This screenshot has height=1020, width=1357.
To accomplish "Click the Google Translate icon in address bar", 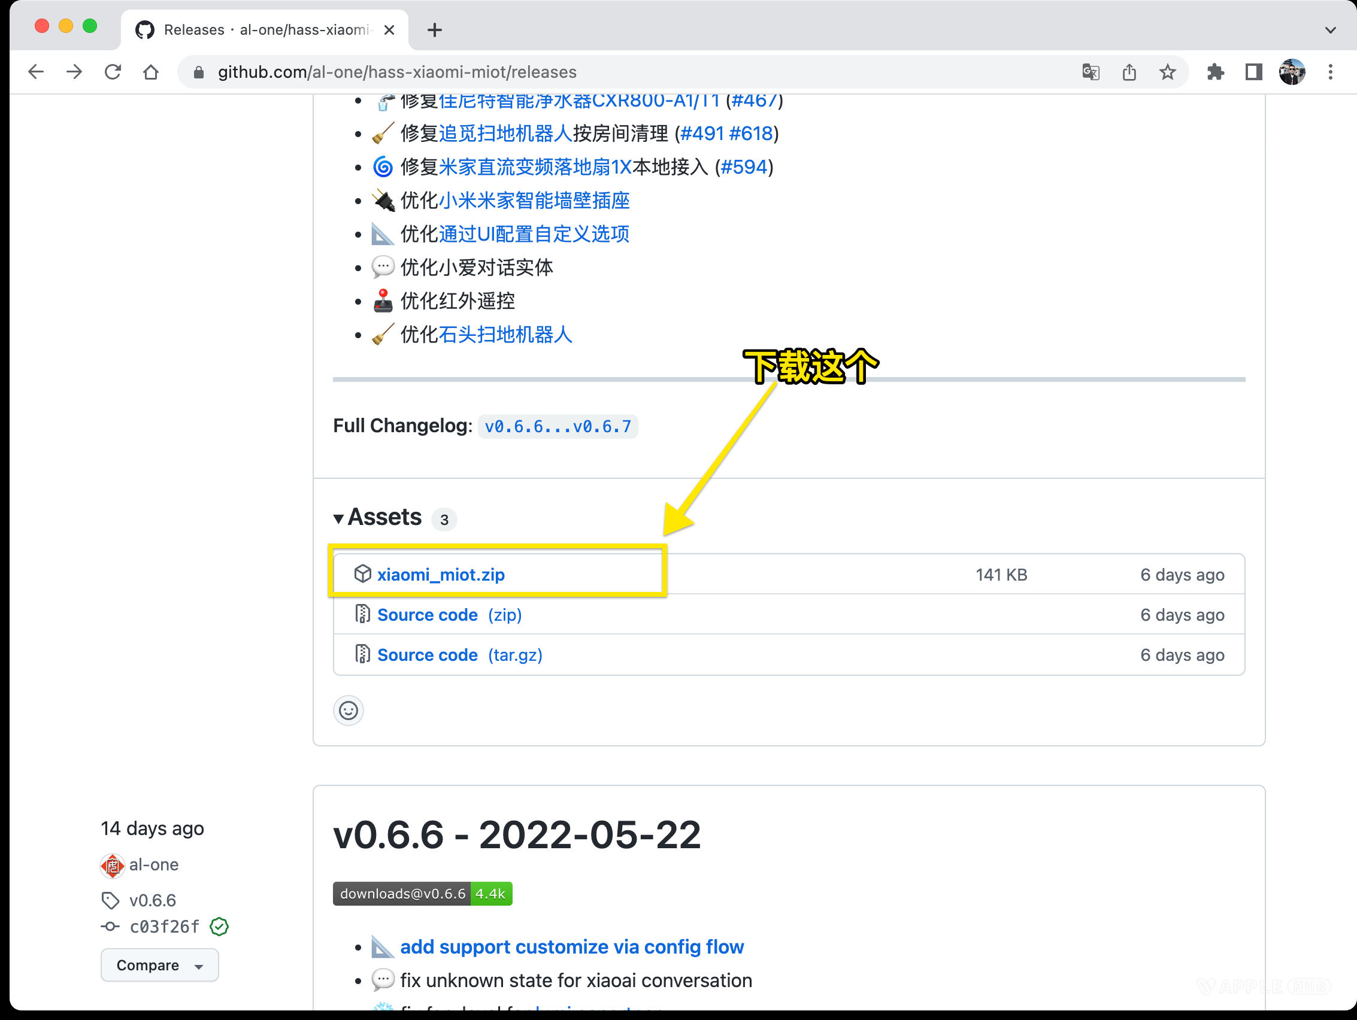I will point(1090,72).
